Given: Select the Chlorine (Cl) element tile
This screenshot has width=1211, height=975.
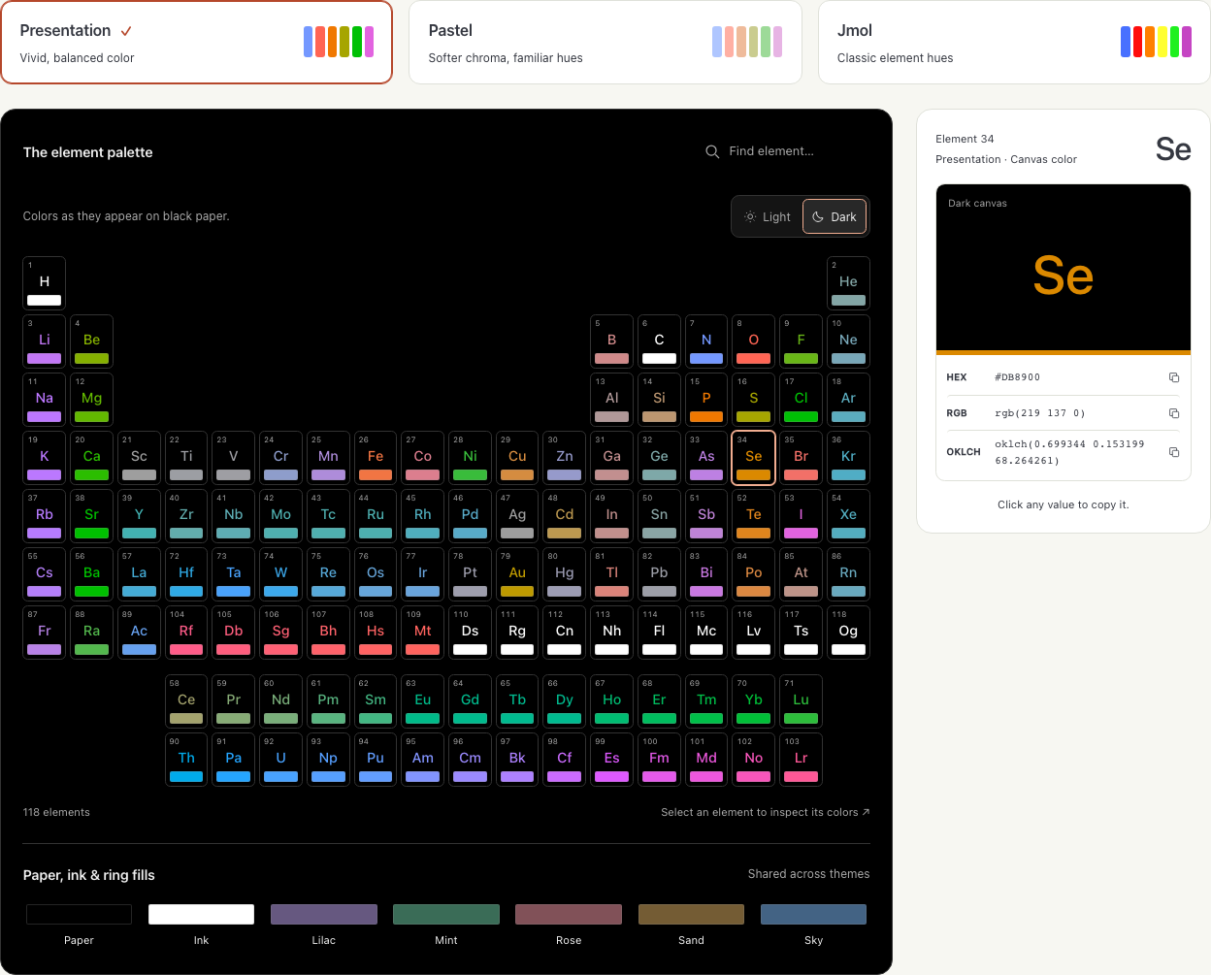Looking at the screenshot, I should [802, 400].
